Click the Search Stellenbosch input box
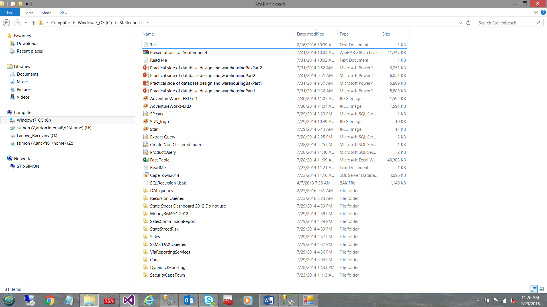 [506, 23]
